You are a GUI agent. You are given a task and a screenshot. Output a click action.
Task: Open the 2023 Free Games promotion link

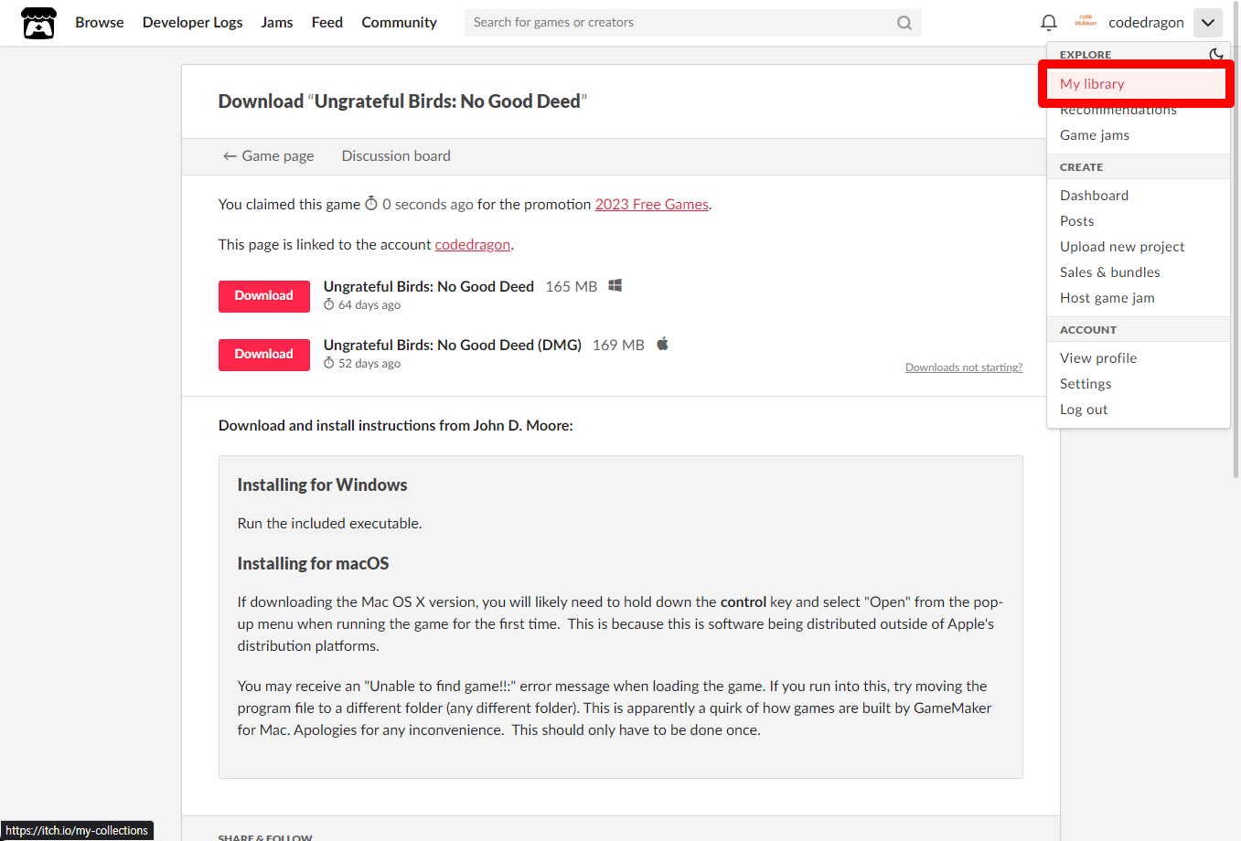(x=652, y=205)
